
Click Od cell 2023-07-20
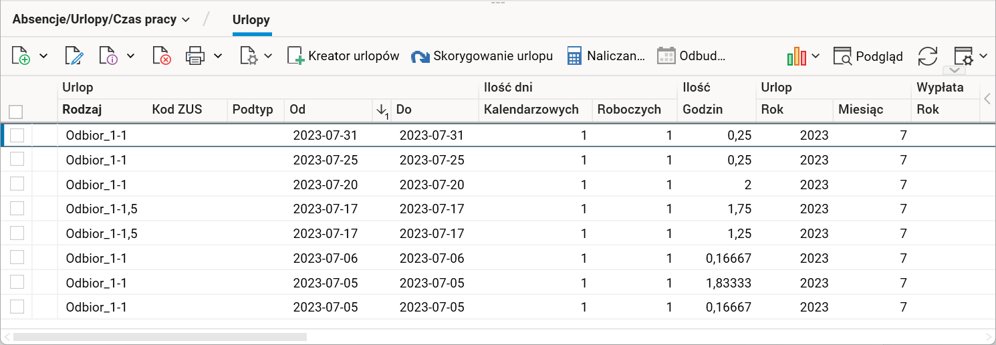point(326,185)
